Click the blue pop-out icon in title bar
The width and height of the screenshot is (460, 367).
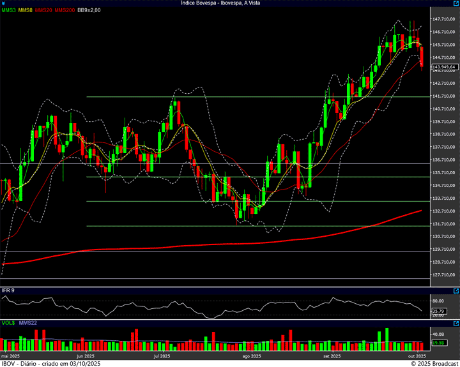[x=456, y=3]
